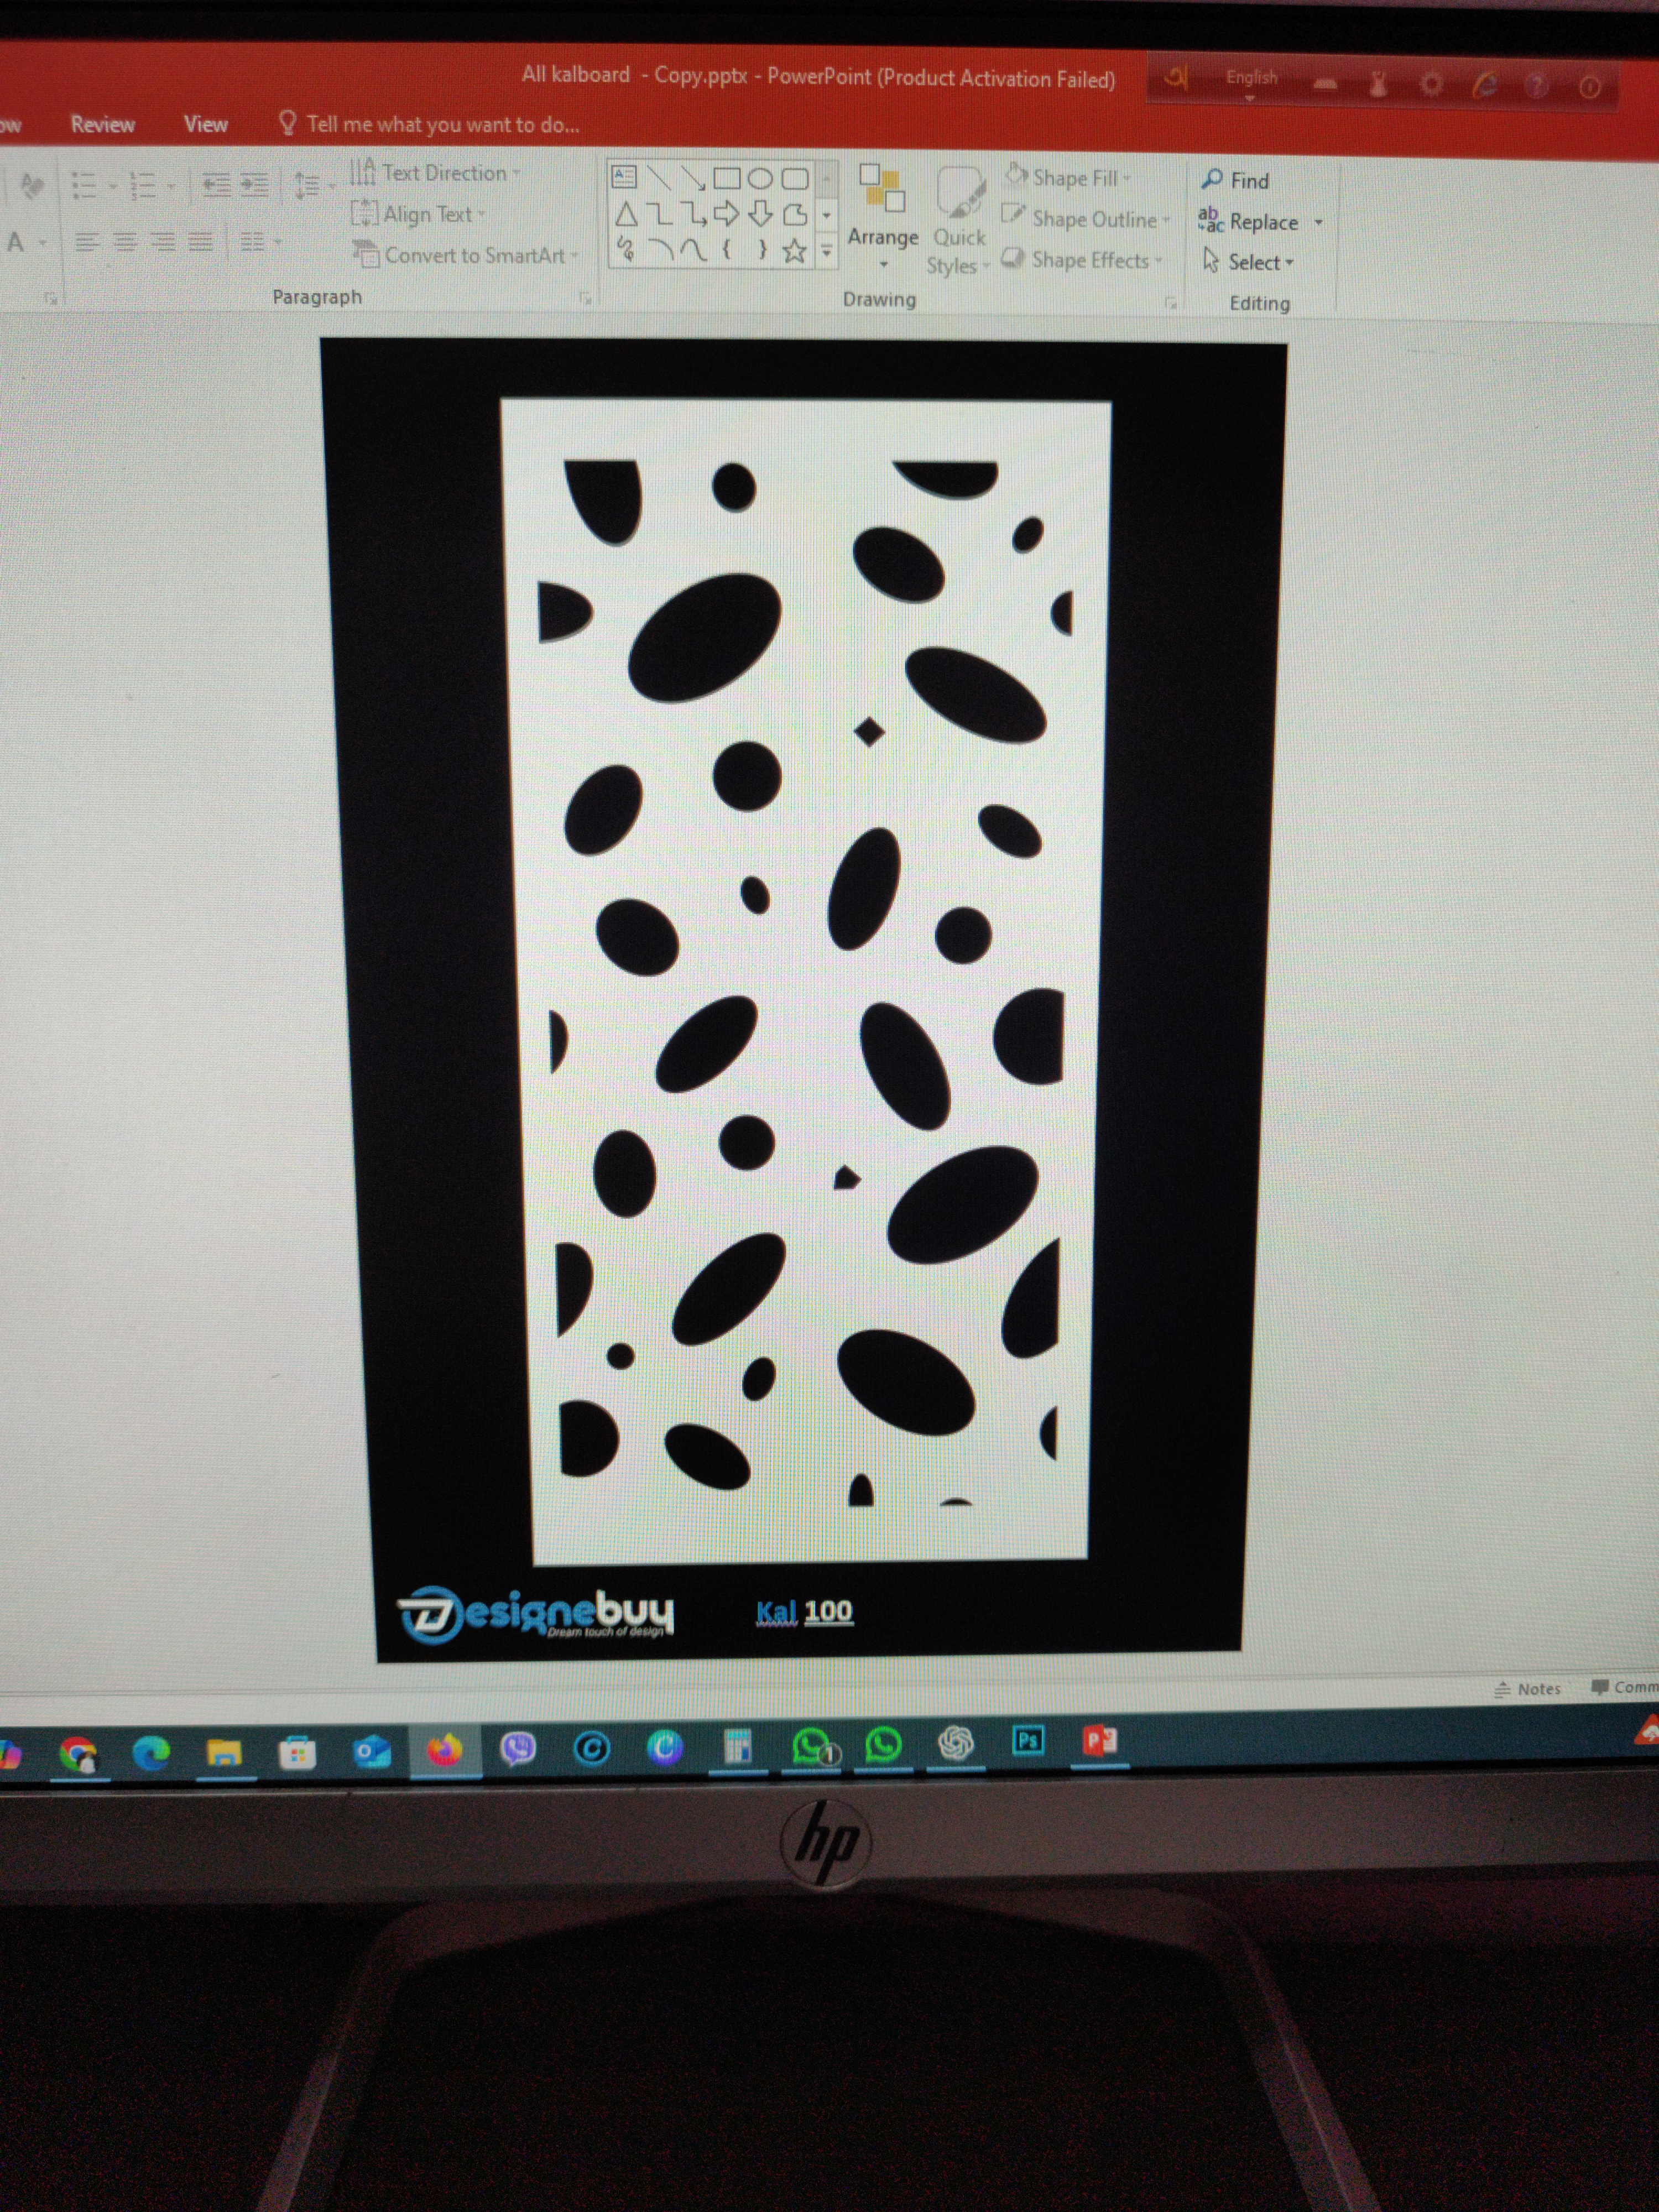Screen dimensions: 1659x2212
Task: Pick the Freeform scribble shape
Action: (625, 248)
